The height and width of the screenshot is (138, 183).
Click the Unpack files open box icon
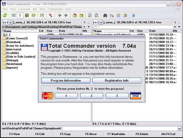pos(81,15)
